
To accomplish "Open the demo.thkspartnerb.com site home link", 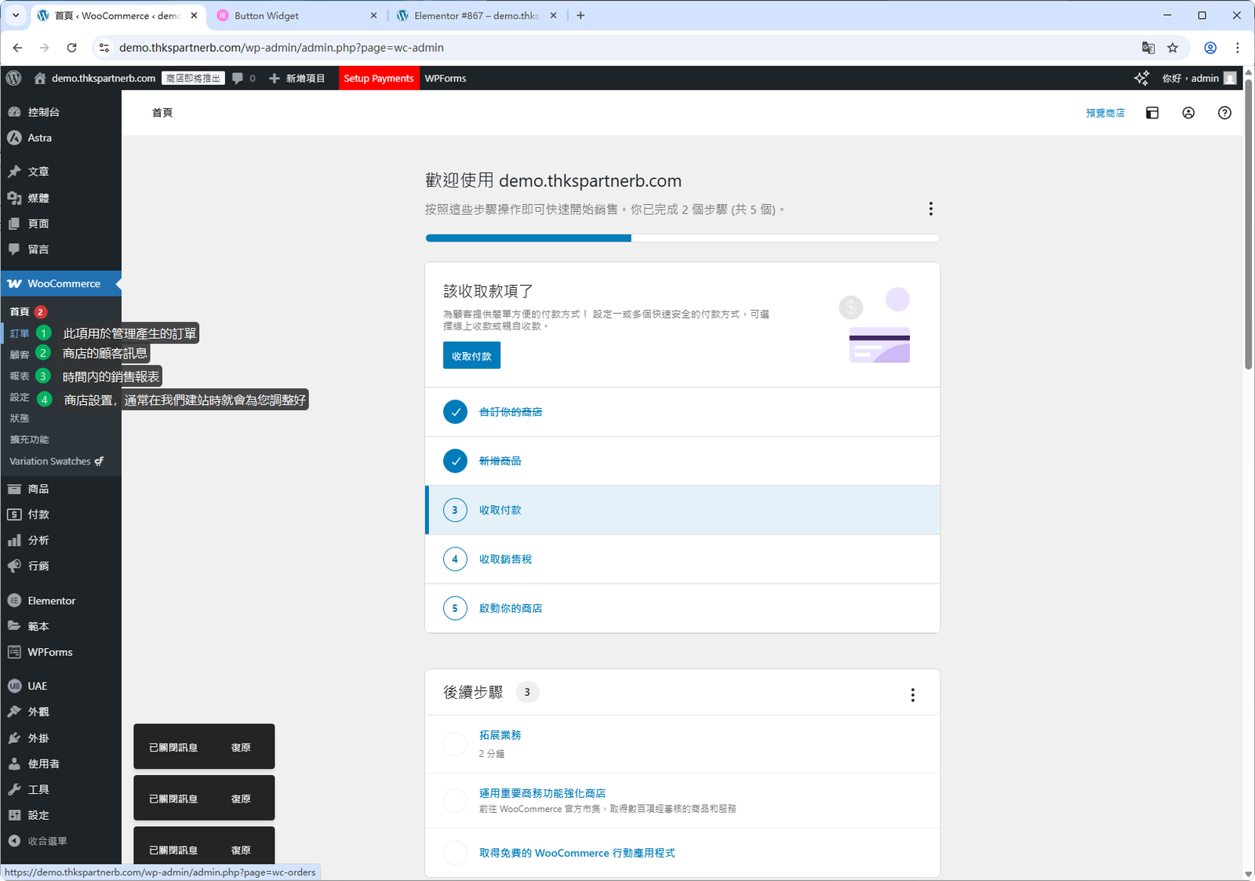I will coord(94,78).
